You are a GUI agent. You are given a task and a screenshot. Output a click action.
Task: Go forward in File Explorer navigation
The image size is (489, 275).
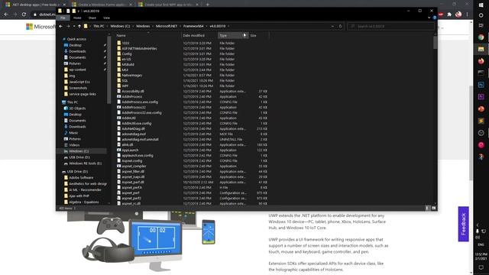click(68, 26)
